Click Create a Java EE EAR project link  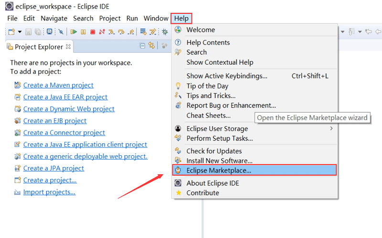point(65,97)
